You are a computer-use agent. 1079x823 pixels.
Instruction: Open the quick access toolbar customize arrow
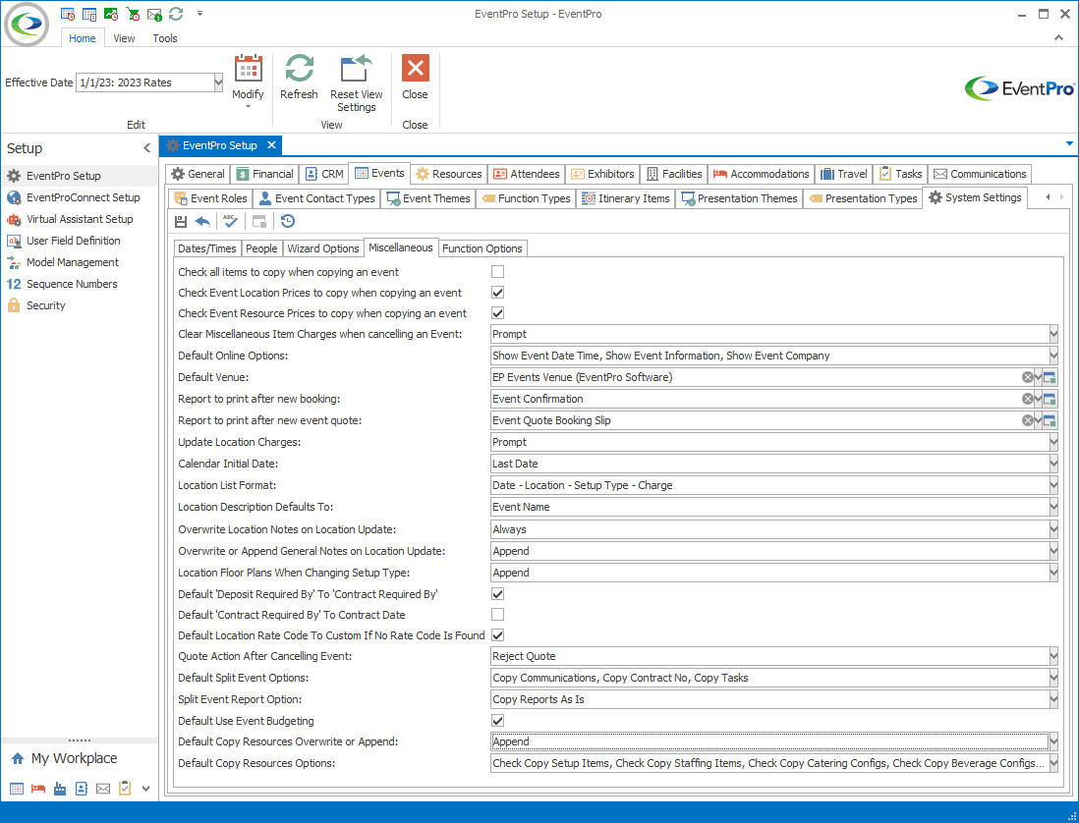click(199, 14)
